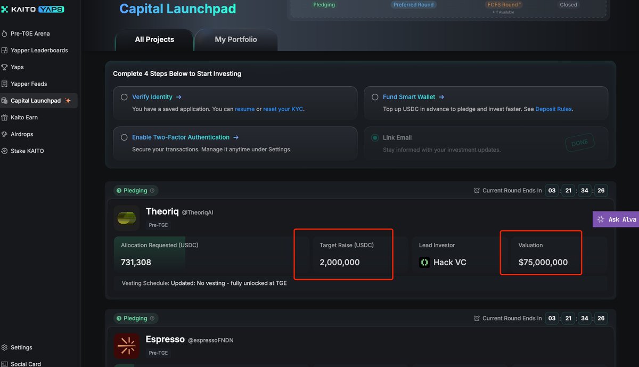This screenshot has width=639, height=367.
Task: Open the Ask Alva assistant button
Action: 616,219
